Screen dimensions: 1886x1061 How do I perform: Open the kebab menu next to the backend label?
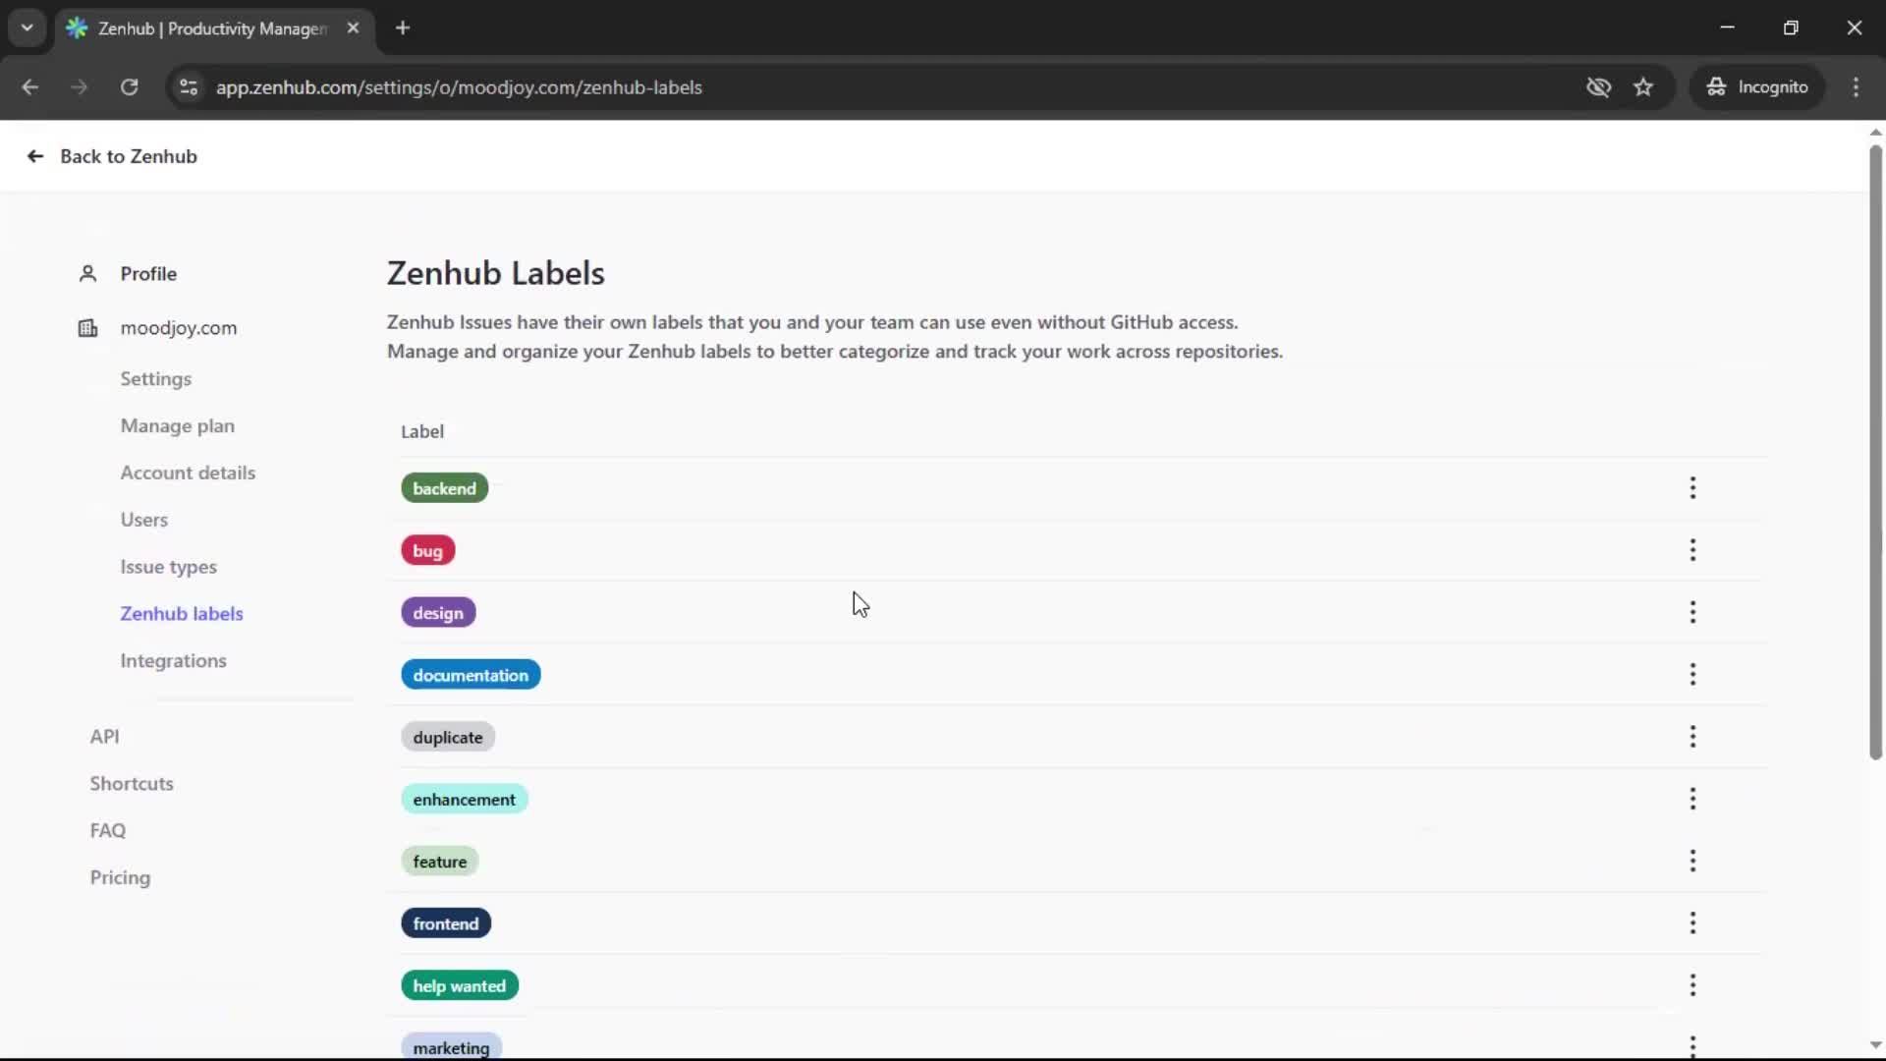[1693, 488]
